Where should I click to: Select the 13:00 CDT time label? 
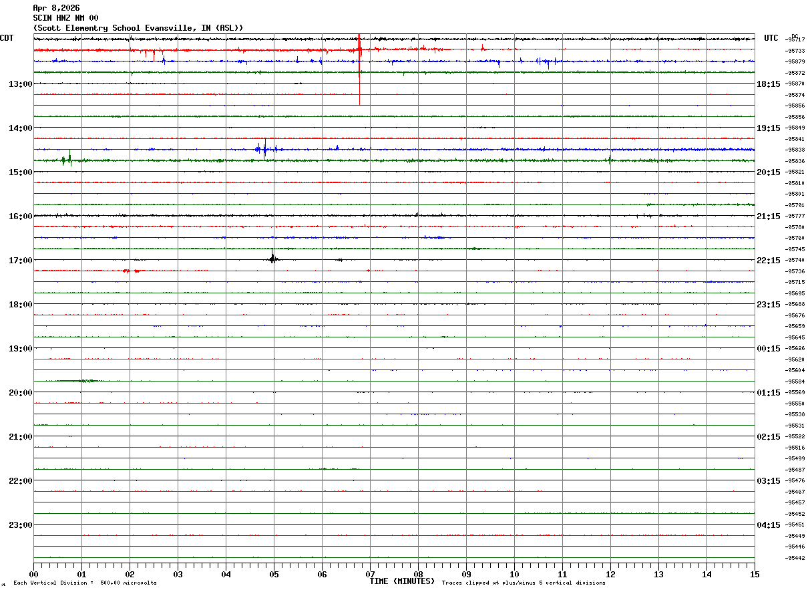click(20, 84)
